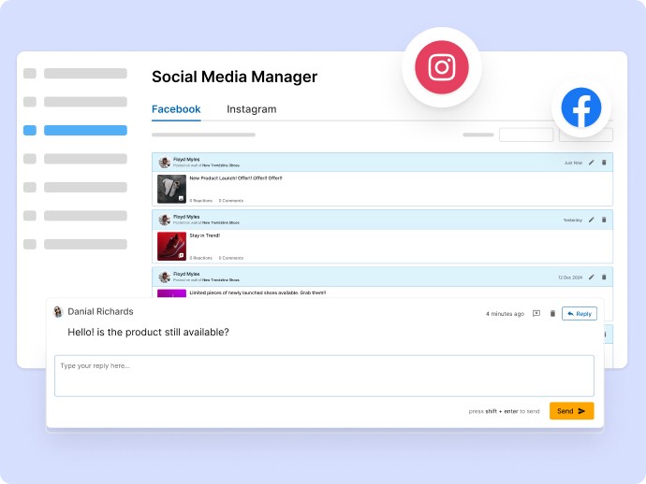Viewport: 646px width, 484px height.
Task: Click the 'Hello! is the product still available?' comment
Action: pyautogui.click(x=148, y=333)
